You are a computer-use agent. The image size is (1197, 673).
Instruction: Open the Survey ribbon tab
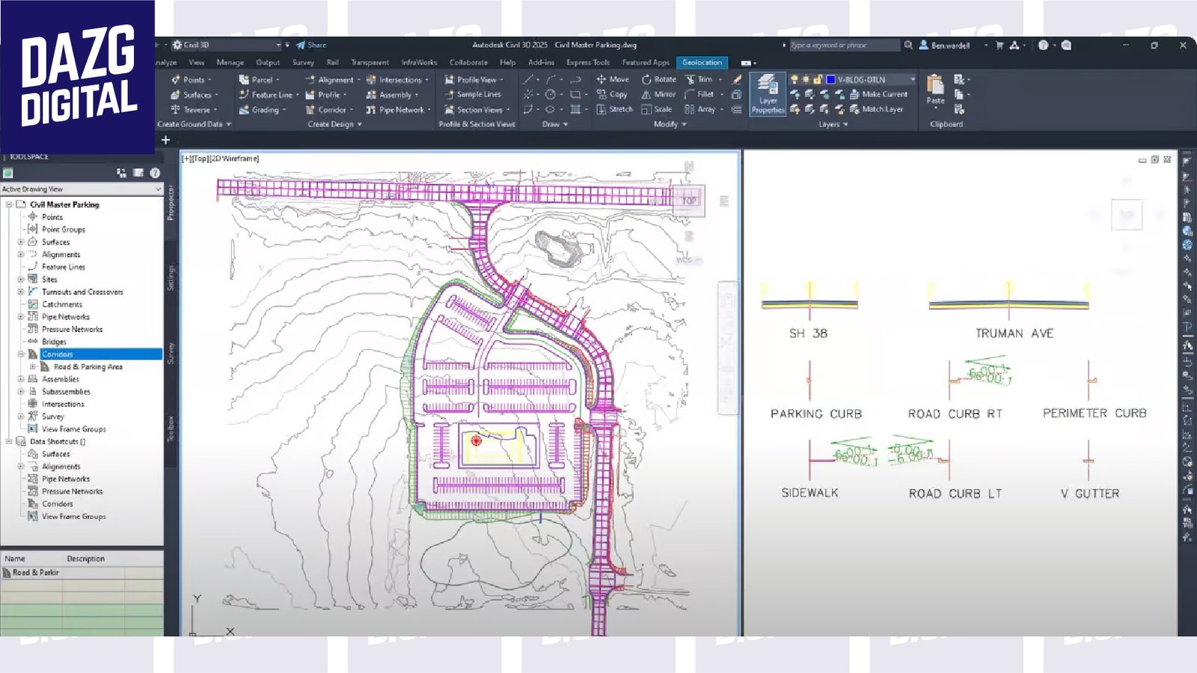(x=303, y=63)
